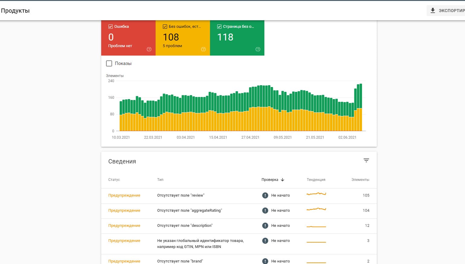This screenshot has width=465, height=264.
Task: Click status icon in "aggregateRating" row
Action: [x=265, y=211]
